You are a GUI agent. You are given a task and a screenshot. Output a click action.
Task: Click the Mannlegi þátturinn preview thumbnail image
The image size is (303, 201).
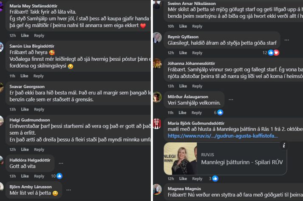point(180,158)
